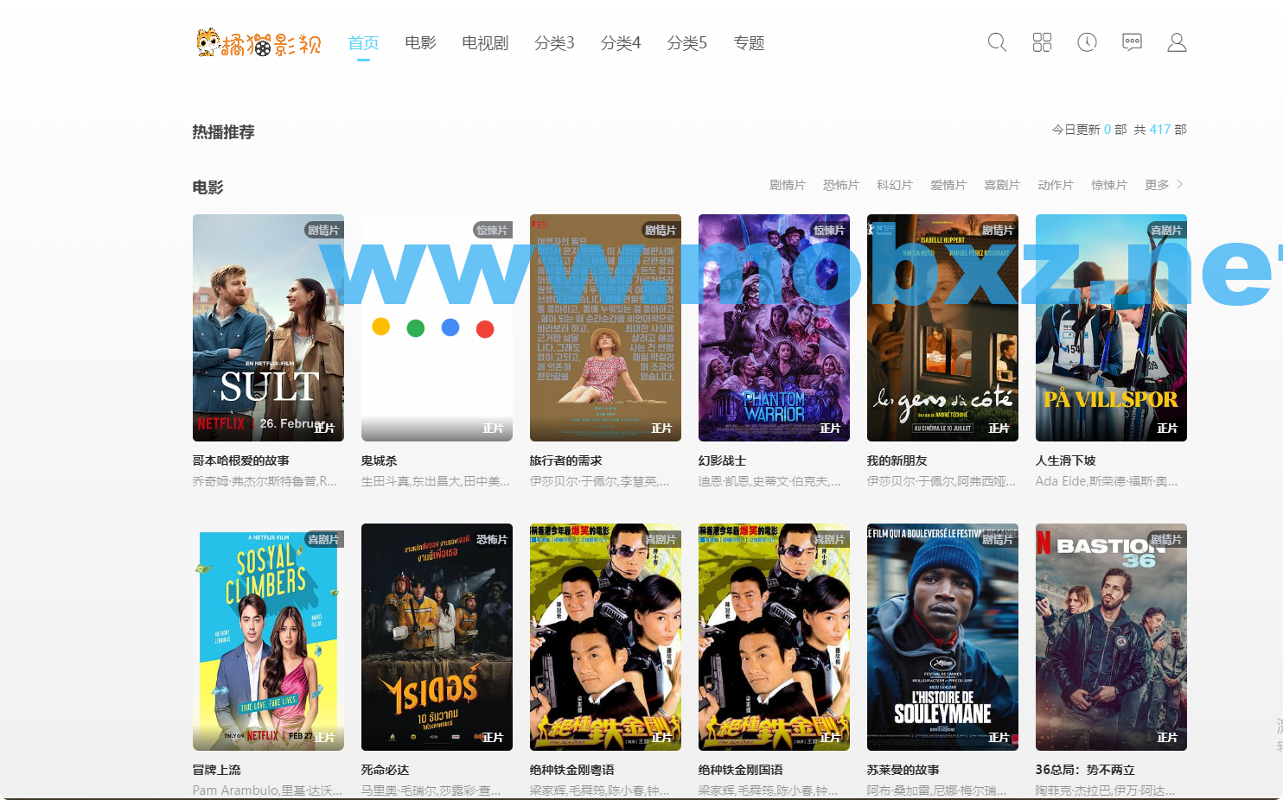Image resolution: width=1283 pixels, height=800 pixels.
Task: Filter movies by 恐怖片 genre link
Action: pos(841,185)
